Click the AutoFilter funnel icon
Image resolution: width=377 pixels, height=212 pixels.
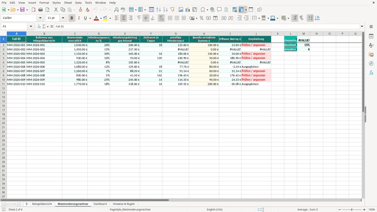click(172, 10)
